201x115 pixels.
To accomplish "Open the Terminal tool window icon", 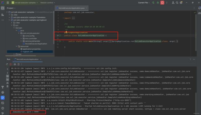I will coord(3,103).
